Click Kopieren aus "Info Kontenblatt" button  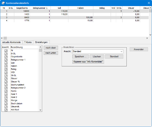[x=88, y=62]
